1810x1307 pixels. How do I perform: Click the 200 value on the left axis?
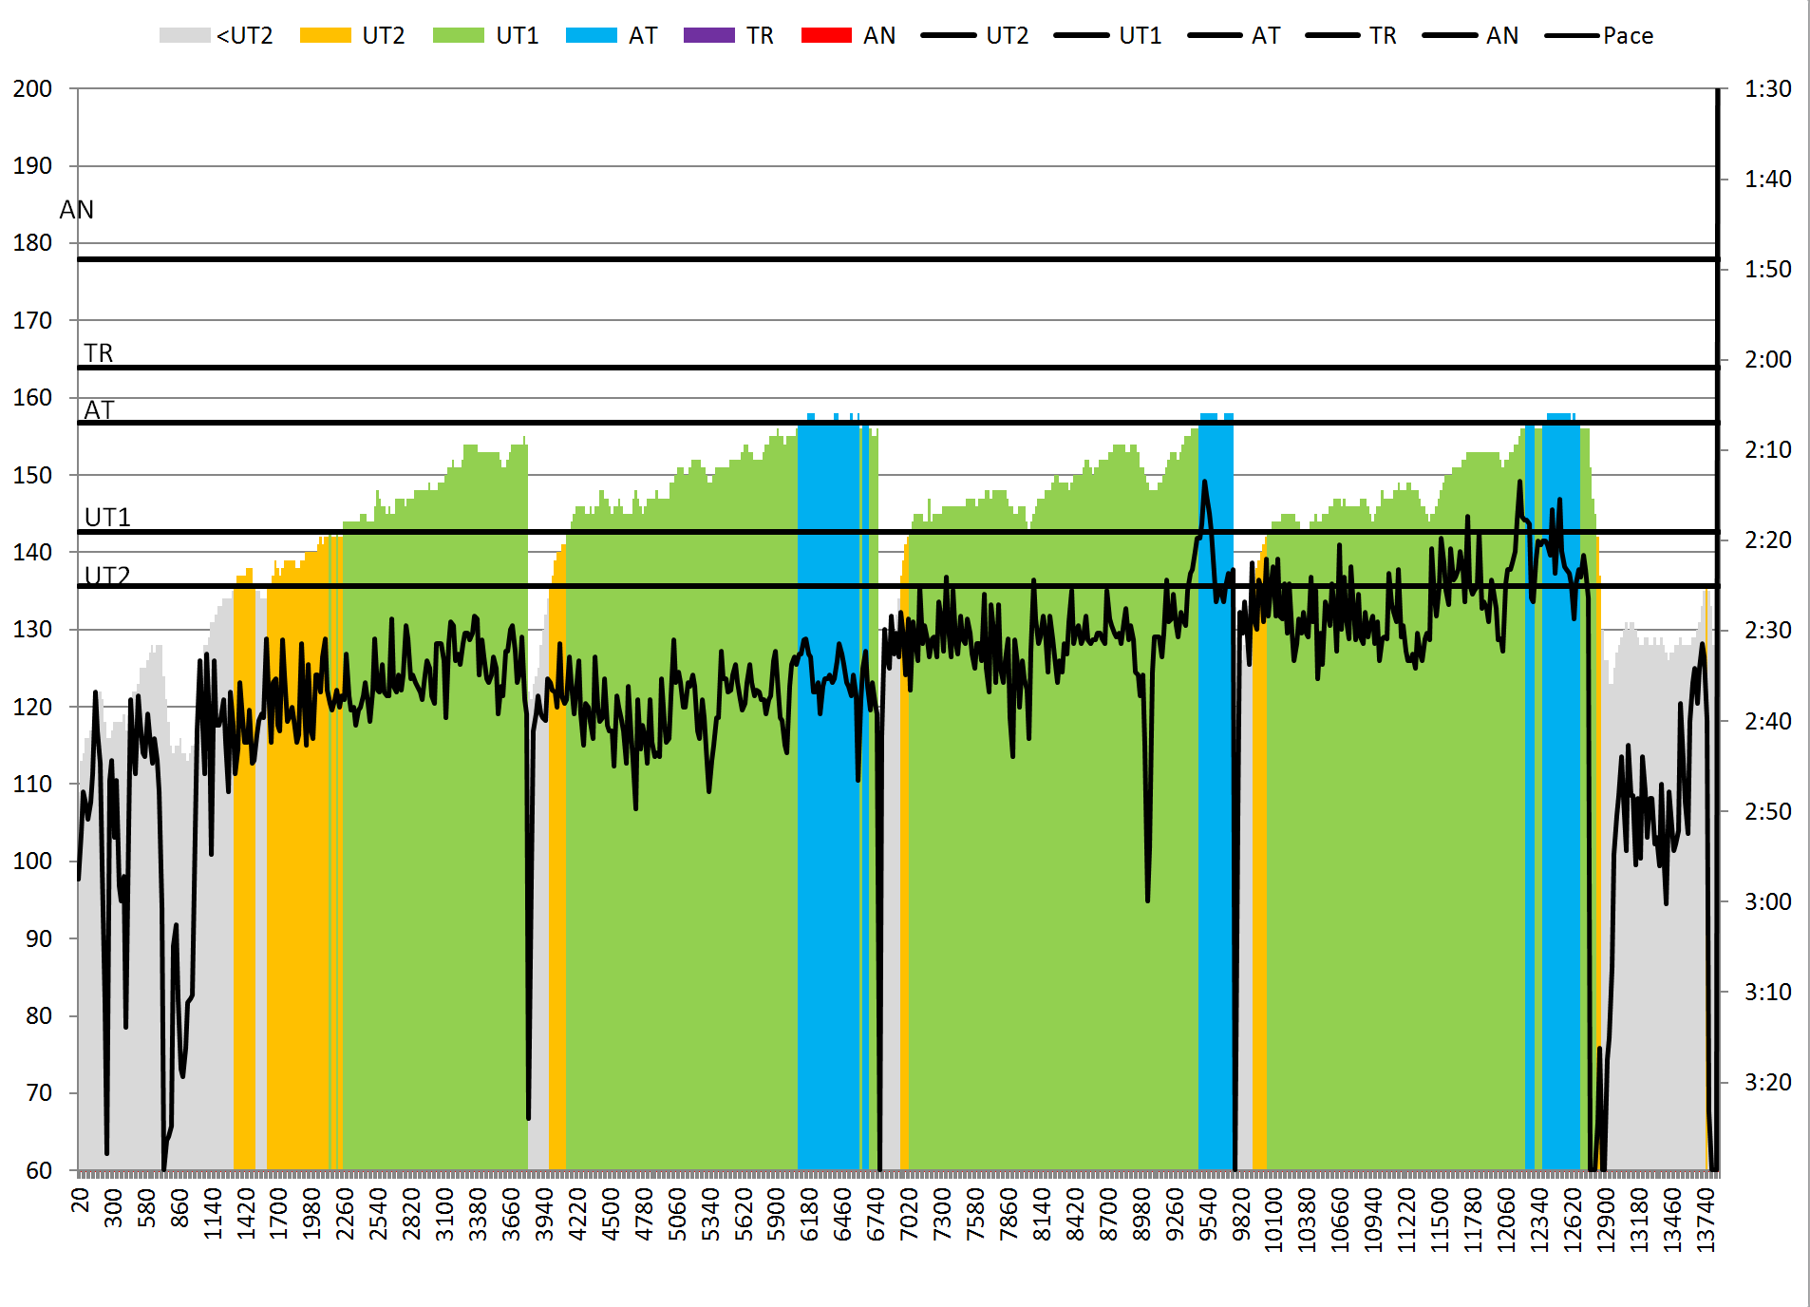32,89
